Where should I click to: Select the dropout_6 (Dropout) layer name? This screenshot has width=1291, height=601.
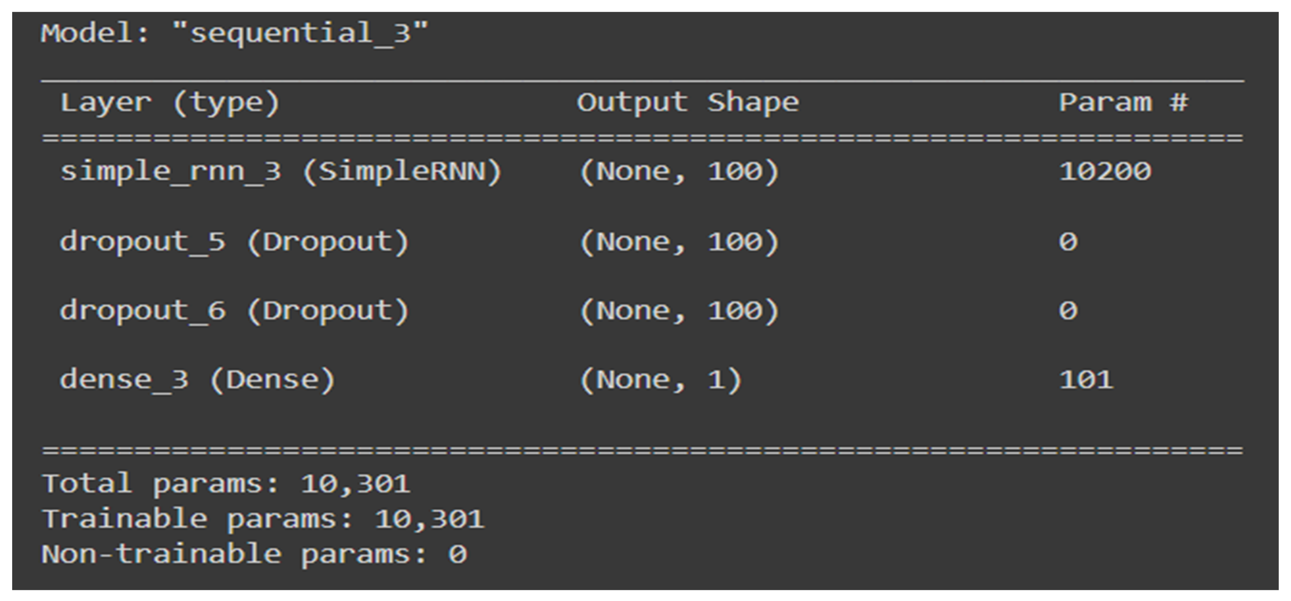pyautogui.click(x=234, y=311)
